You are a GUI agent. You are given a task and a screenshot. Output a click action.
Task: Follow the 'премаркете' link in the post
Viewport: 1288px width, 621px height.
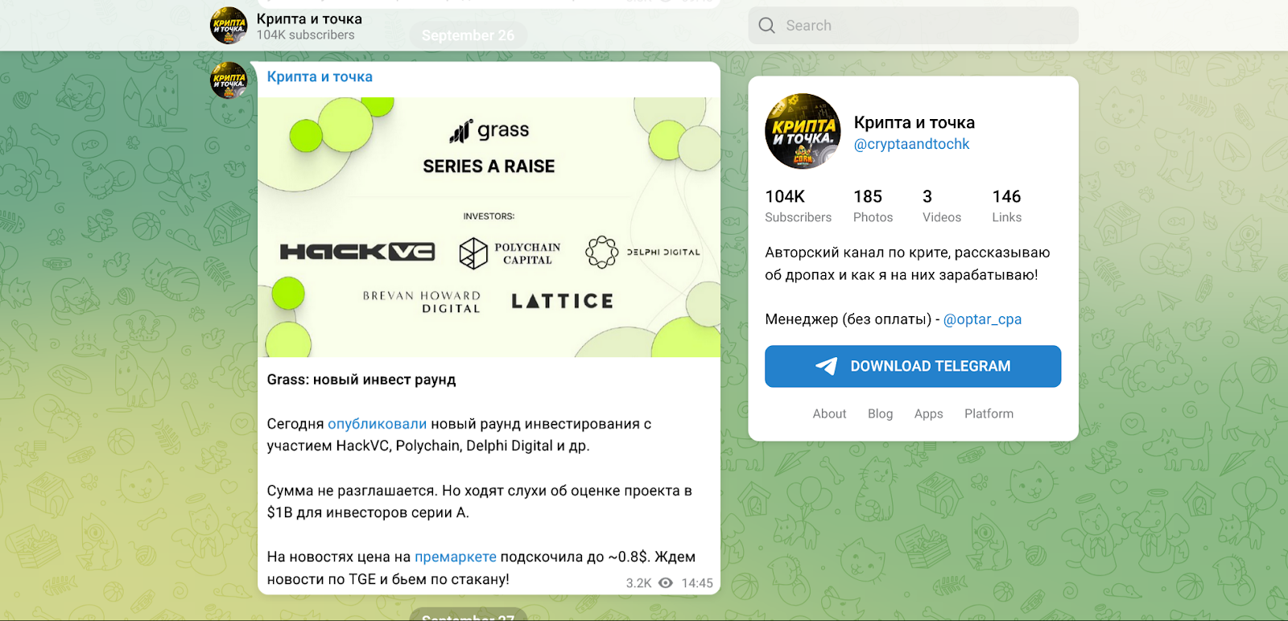click(456, 557)
